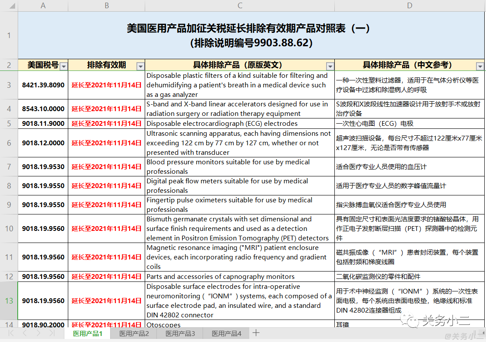Select 延长至2021年11月14日 cell in row 11
This screenshot has height=342, width=486.
[107, 257]
